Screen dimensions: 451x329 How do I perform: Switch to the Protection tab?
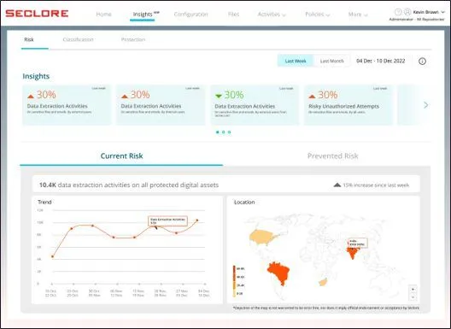(133, 39)
